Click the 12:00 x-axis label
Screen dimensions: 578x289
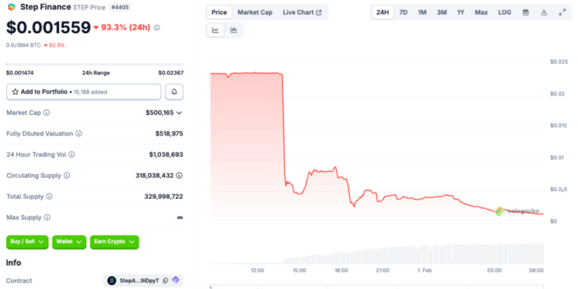click(257, 271)
